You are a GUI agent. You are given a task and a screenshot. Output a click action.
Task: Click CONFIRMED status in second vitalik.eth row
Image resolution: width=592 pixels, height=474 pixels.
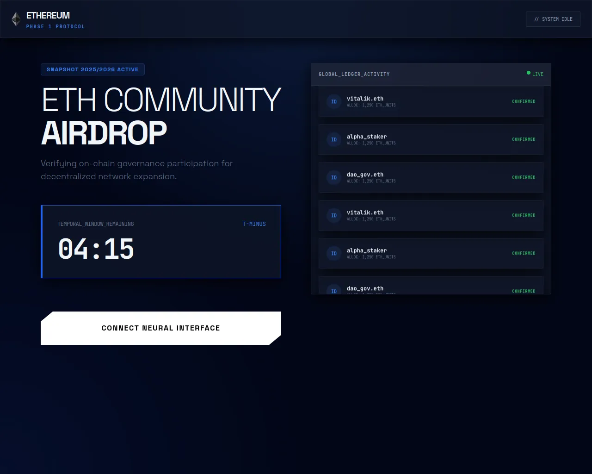click(524, 215)
